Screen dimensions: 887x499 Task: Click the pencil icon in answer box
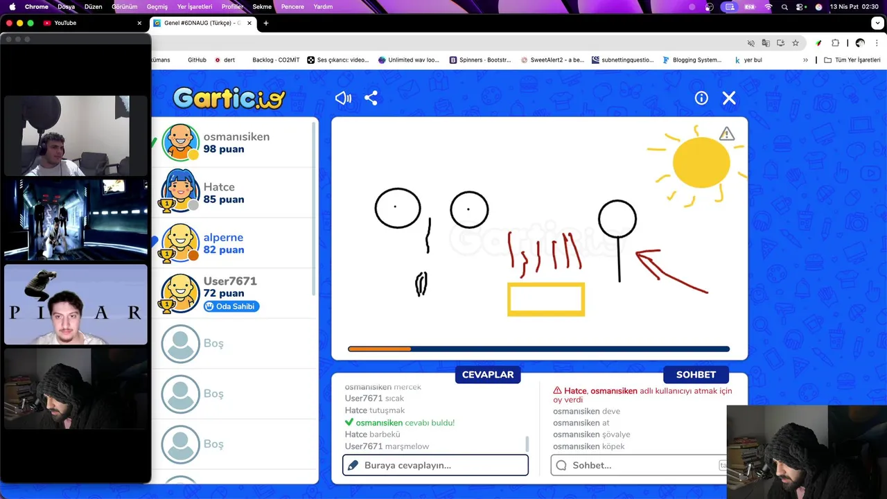353,465
